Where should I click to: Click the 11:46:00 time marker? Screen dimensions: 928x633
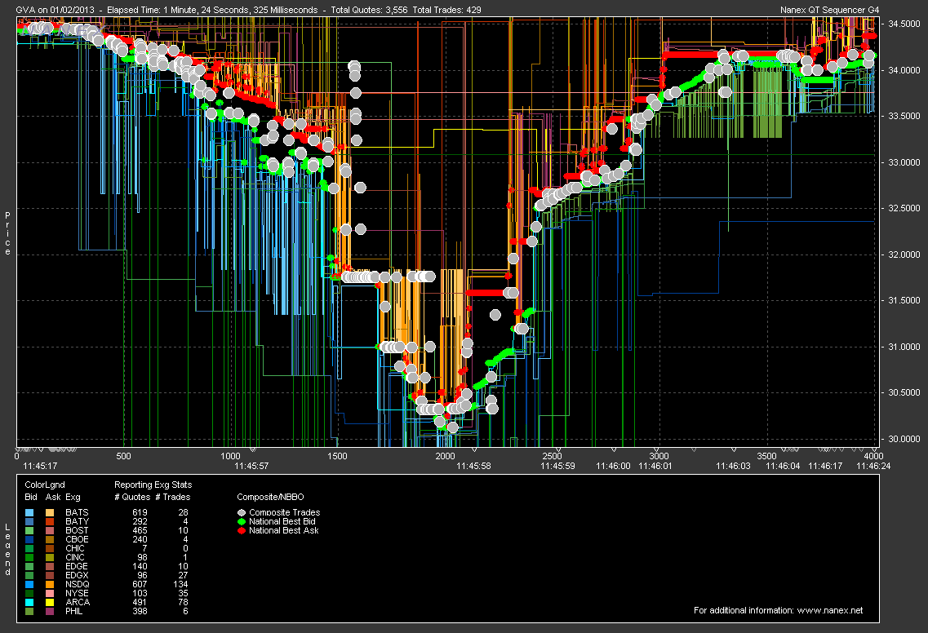pyautogui.click(x=613, y=466)
